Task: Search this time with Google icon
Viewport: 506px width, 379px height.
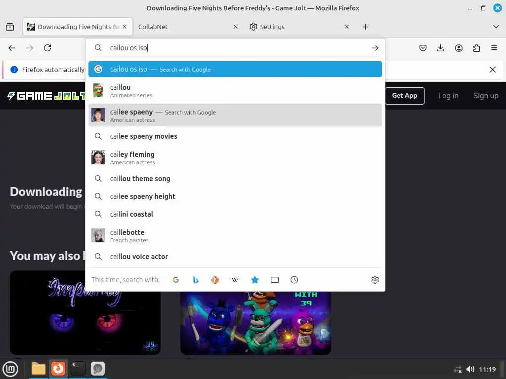Action: click(x=175, y=280)
